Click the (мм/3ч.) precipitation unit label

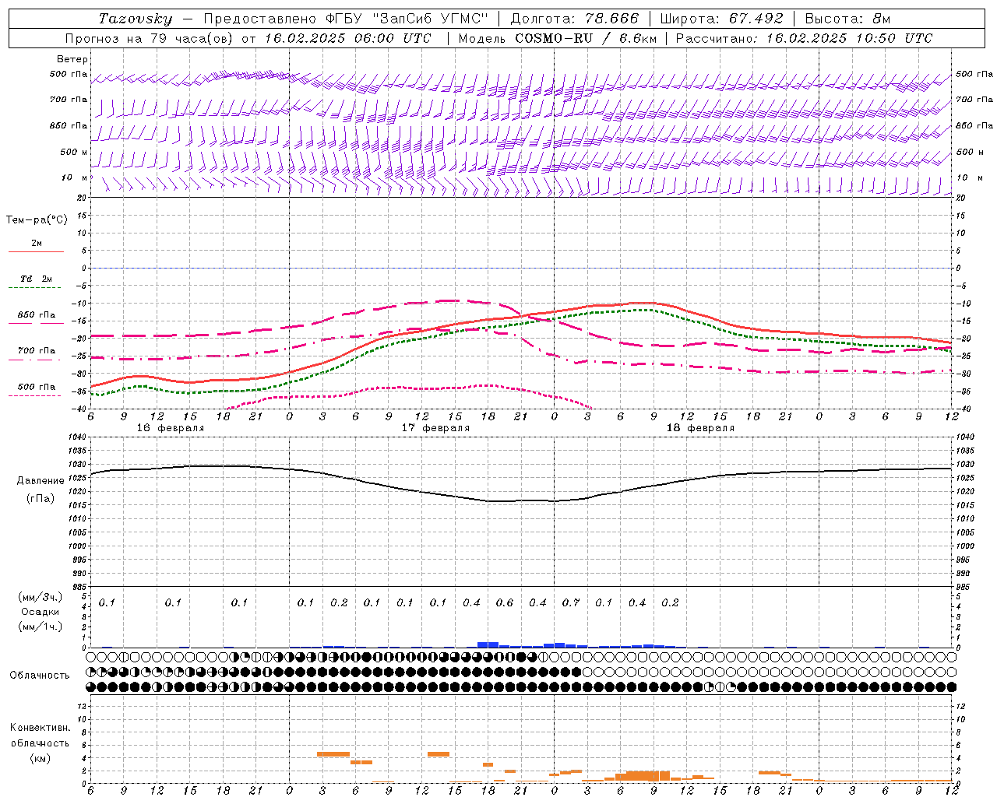click(x=40, y=598)
